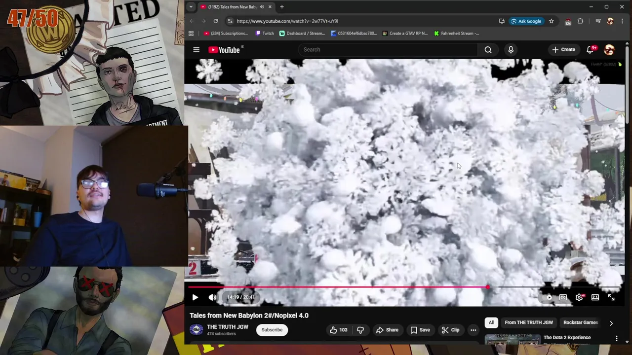Bookmark this page with the star
The image size is (632, 355).
click(x=551, y=21)
